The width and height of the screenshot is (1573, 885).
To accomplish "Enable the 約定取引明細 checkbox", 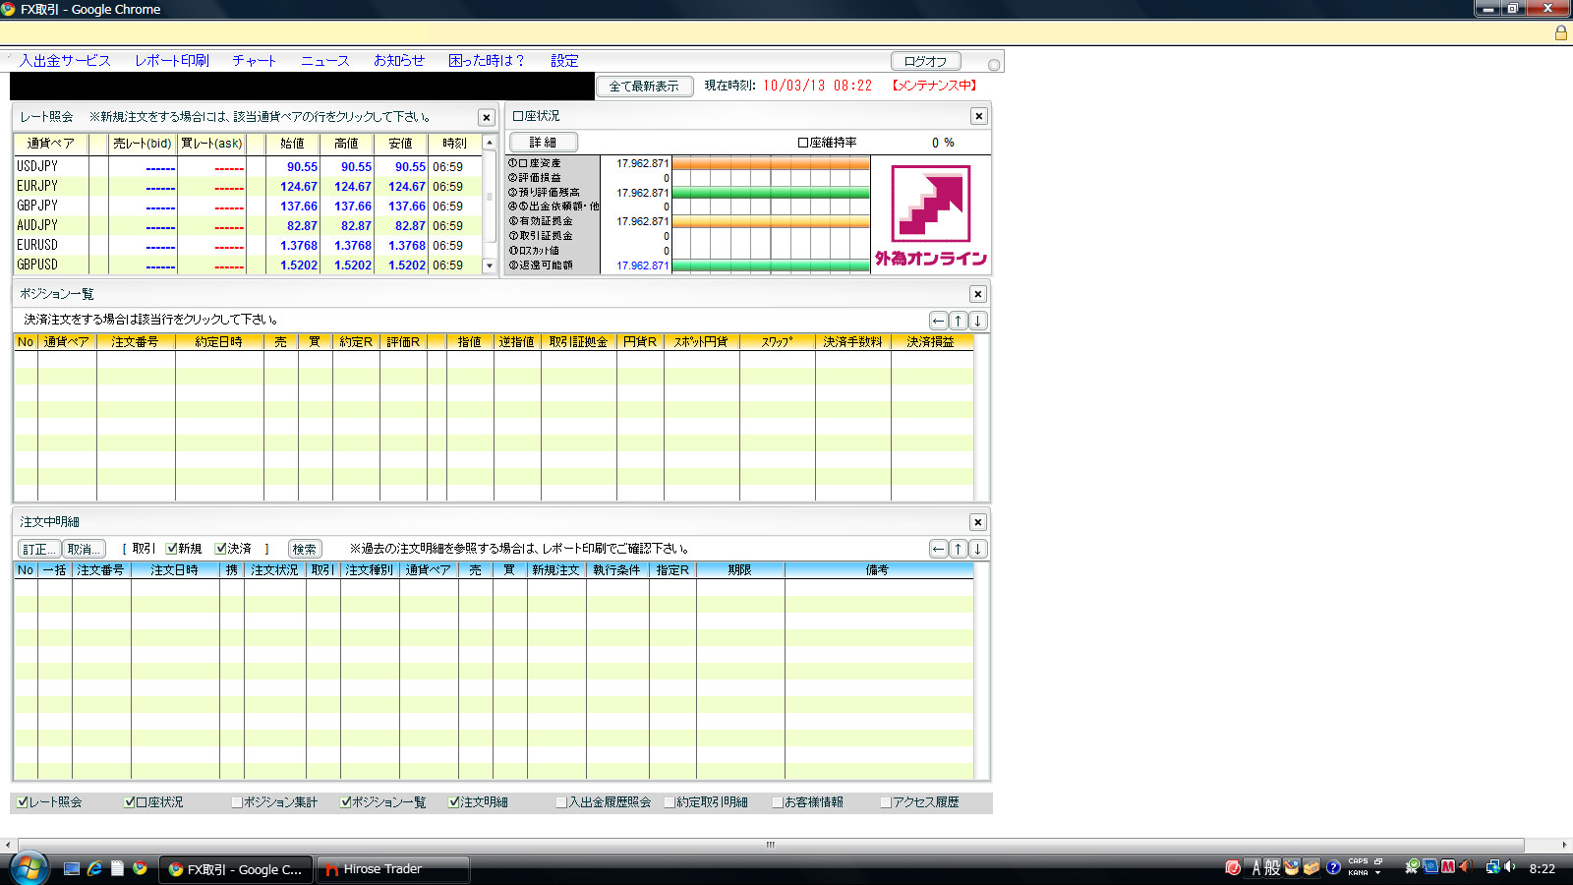I will (x=670, y=802).
